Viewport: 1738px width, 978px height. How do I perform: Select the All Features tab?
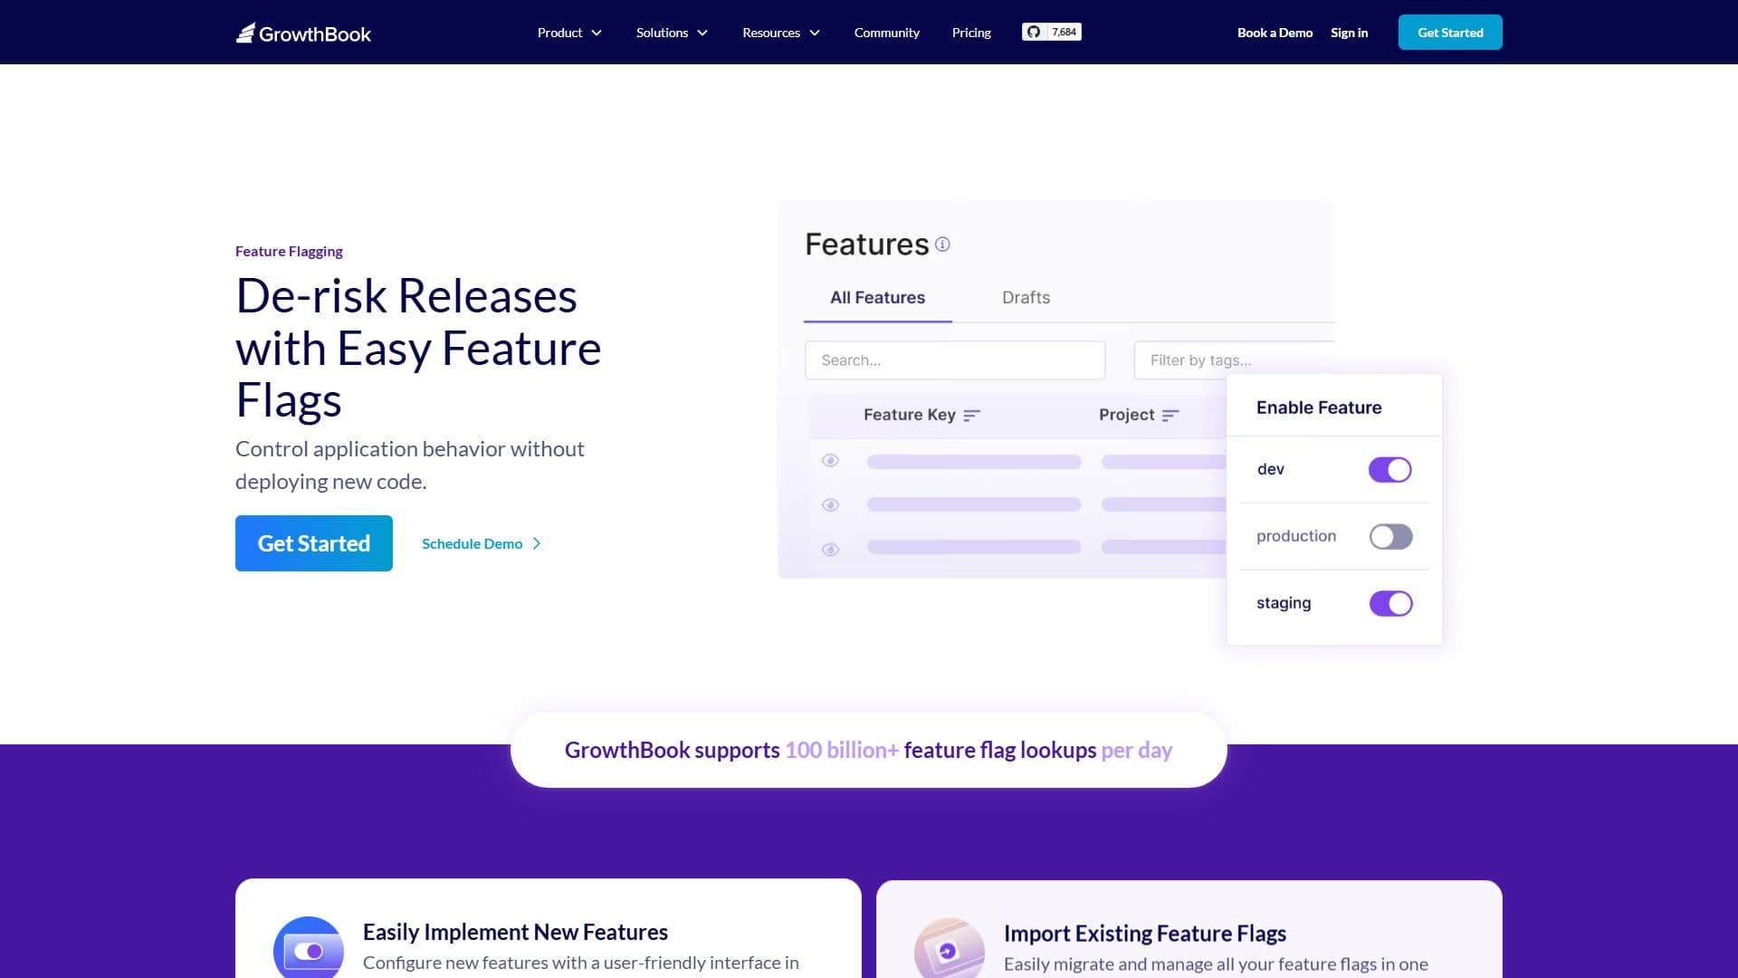pyautogui.click(x=878, y=298)
